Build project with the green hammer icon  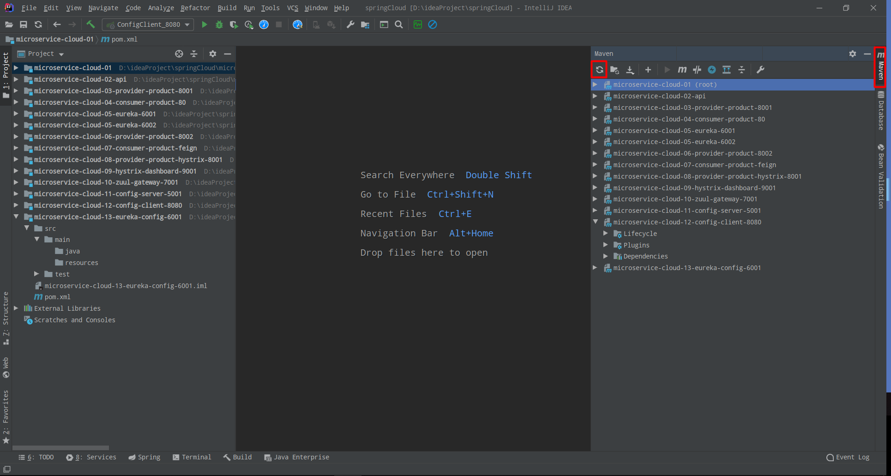90,24
